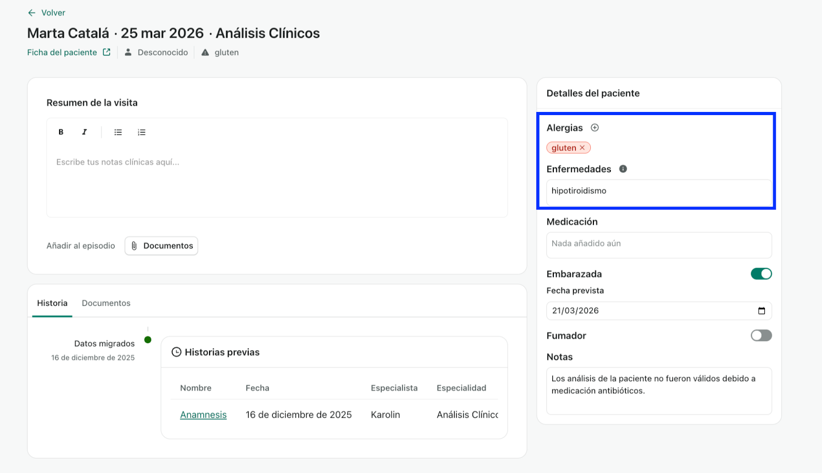
Task: Click the external link icon beside Ficha del paciente
Action: 106,52
